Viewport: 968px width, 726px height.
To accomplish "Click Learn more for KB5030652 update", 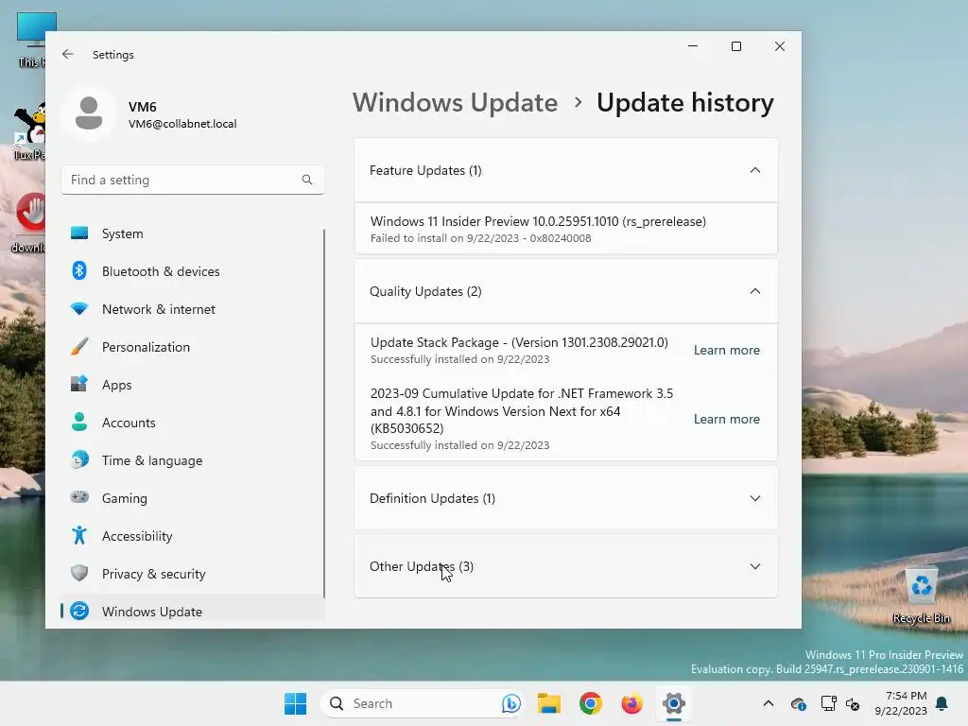I will 727,419.
